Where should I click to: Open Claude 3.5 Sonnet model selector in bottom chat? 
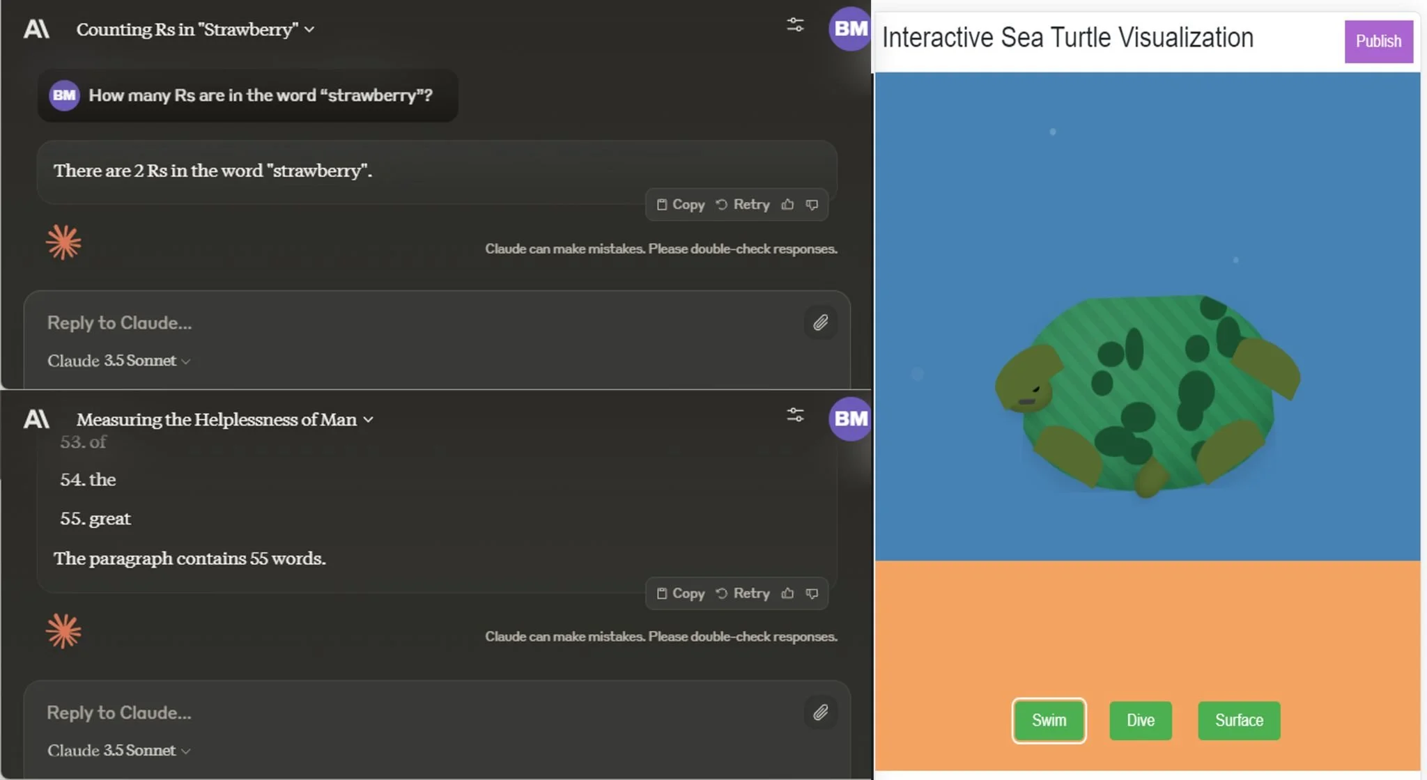[x=118, y=751]
